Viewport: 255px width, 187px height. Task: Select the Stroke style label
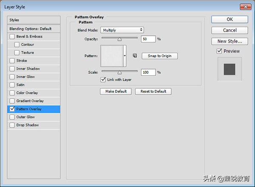(x=22, y=61)
